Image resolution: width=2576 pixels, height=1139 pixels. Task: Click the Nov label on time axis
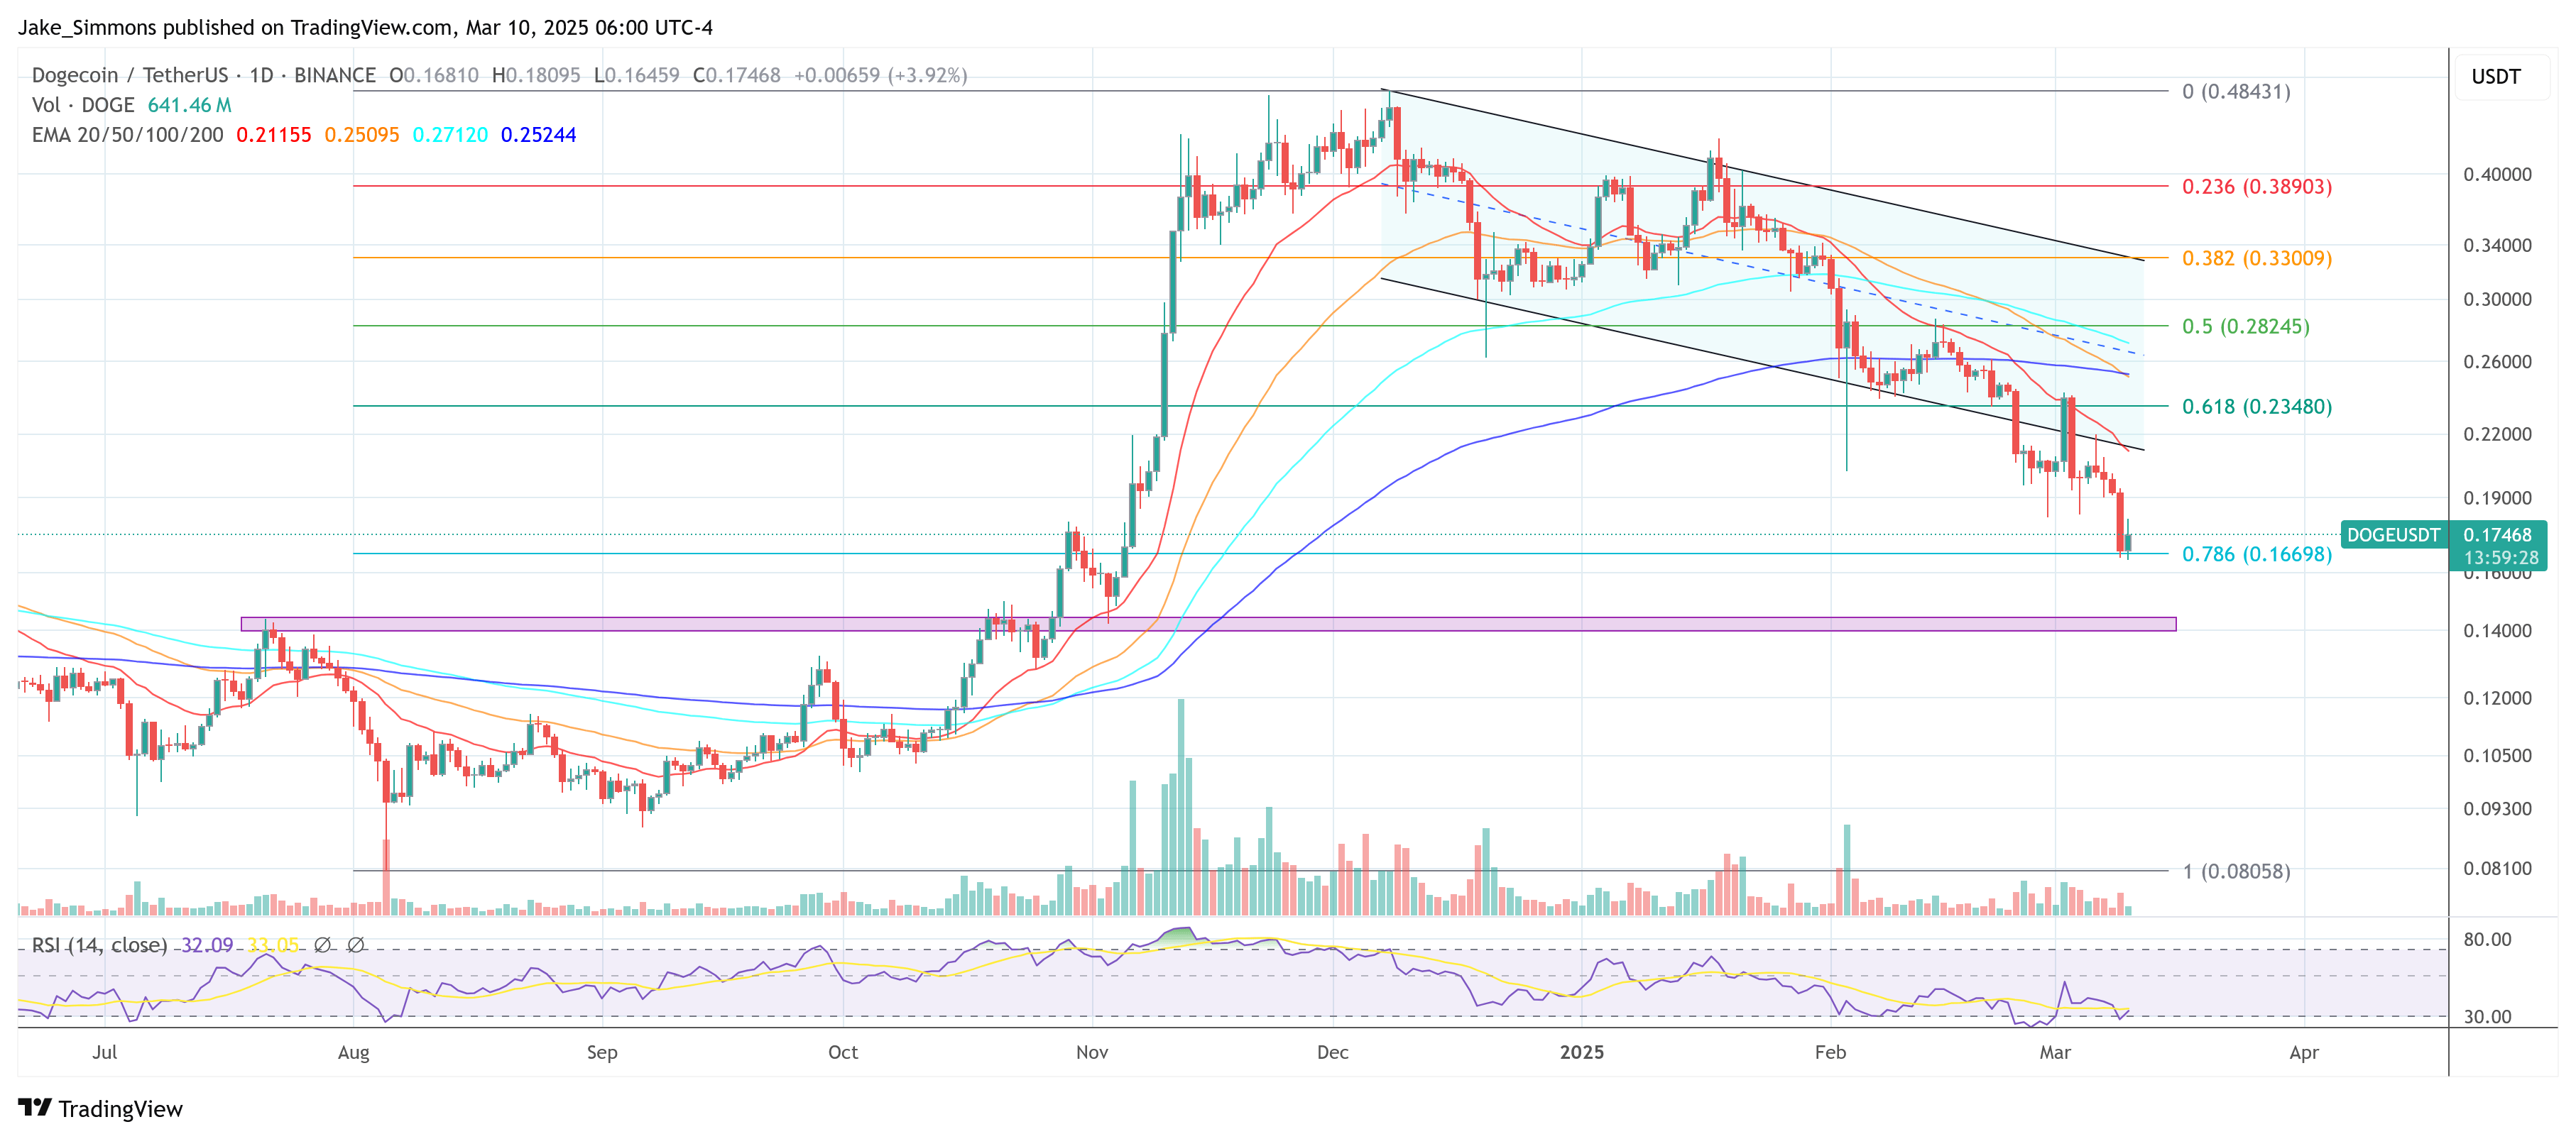[1092, 1052]
